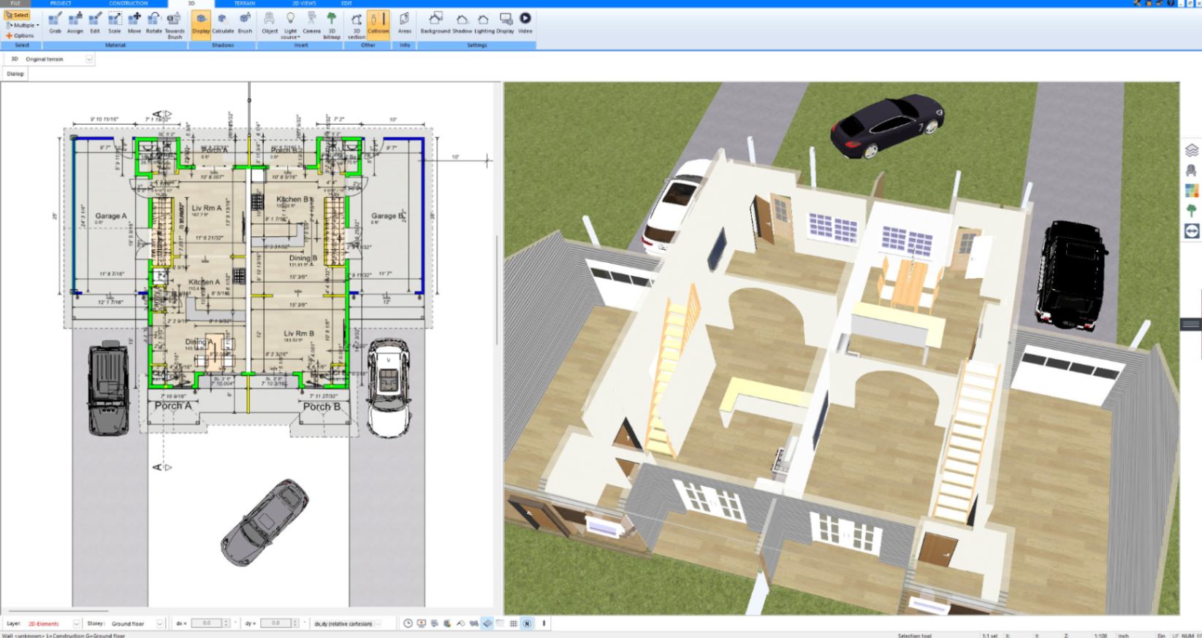Click the dx value input field

[x=206, y=623]
